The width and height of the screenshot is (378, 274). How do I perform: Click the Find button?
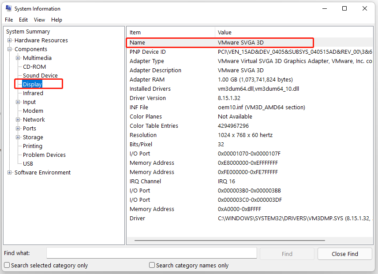tap(287, 254)
